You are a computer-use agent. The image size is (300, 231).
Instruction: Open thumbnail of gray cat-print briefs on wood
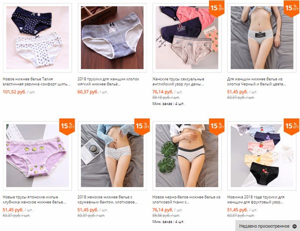coord(112,38)
